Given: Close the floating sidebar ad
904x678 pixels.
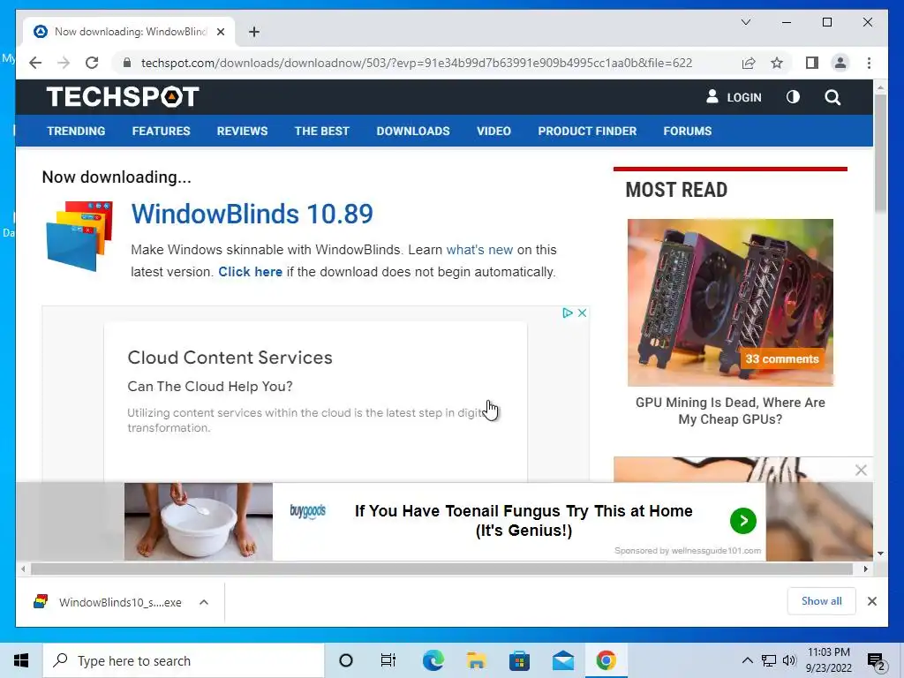Looking at the screenshot, I should (861, 470).
